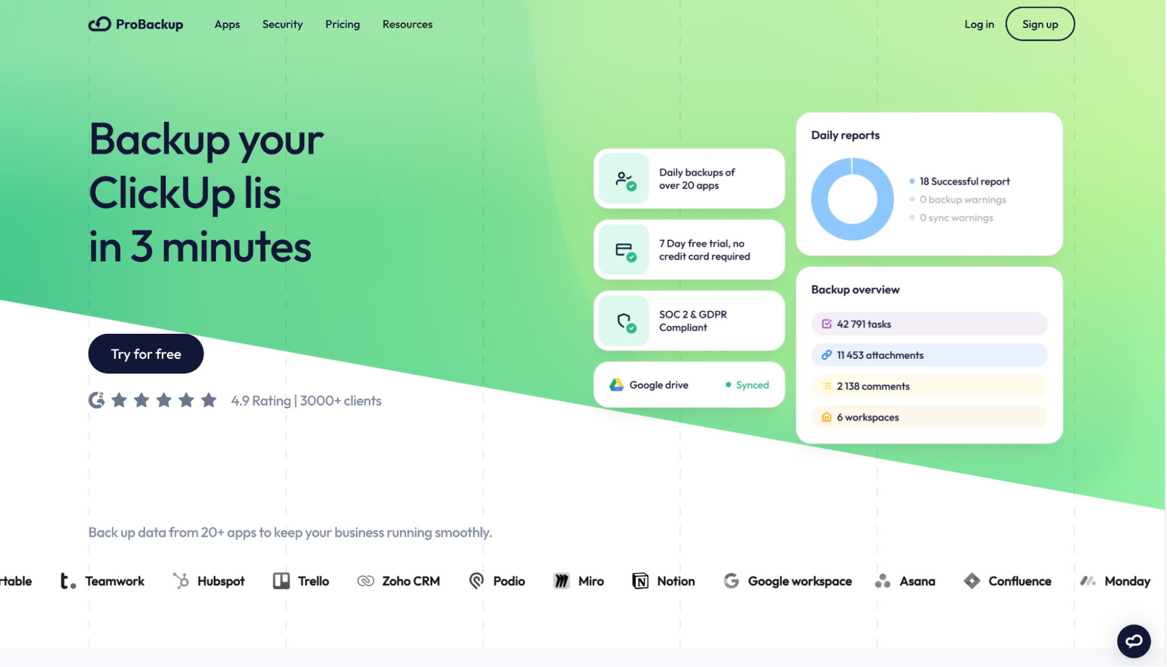Click the 11 453 attachments row
The image size is (1167, 667).
929,355
